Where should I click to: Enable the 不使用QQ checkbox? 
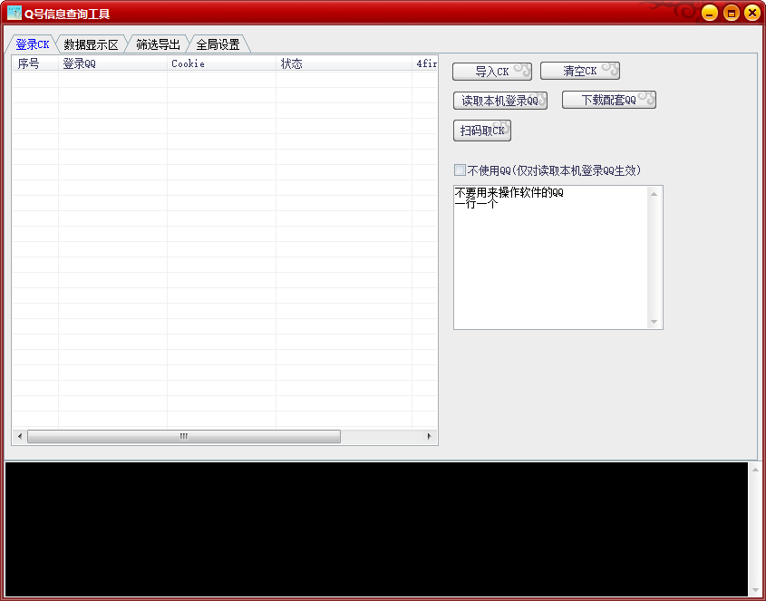click(x=460, y=170)
